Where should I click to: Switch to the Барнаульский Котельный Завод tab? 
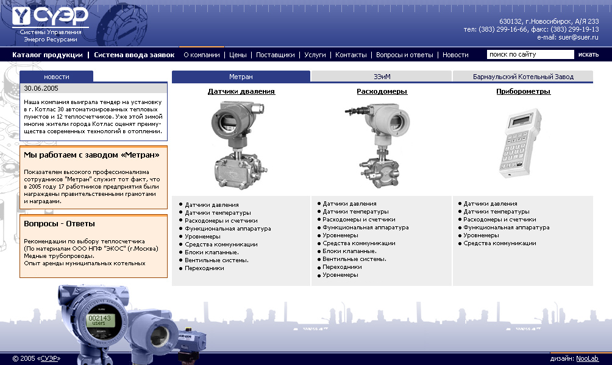click(523, 77)
